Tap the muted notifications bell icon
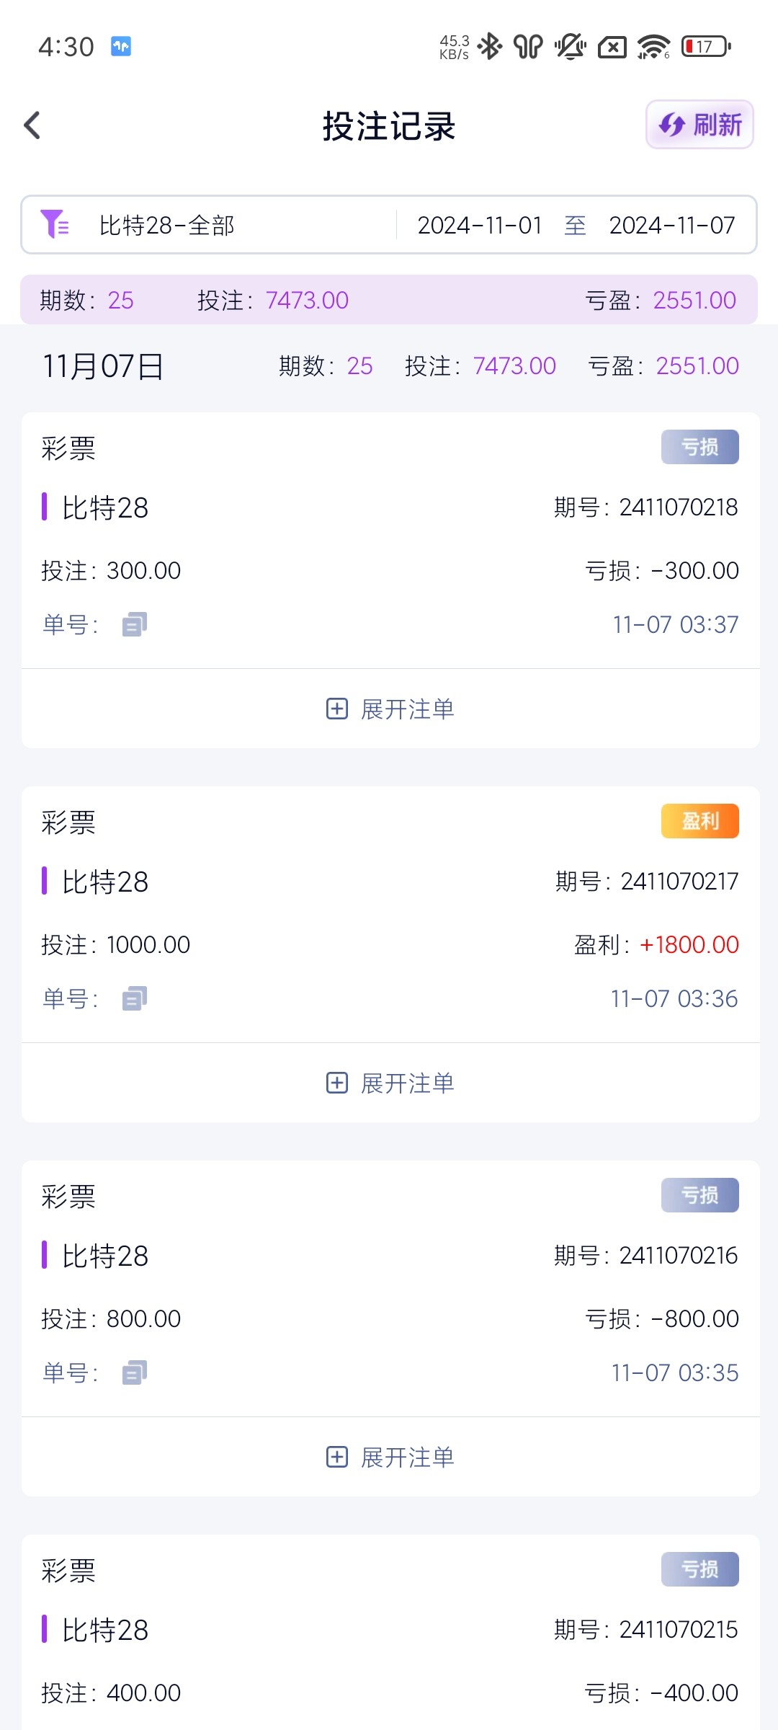Image resolution: width=778 pixels, height=1730 pixels. 570,47
